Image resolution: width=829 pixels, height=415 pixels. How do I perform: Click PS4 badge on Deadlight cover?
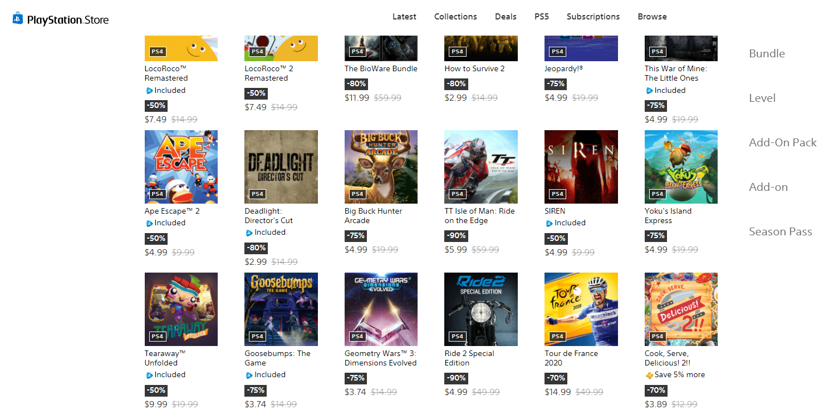click(x=257, y=194)
